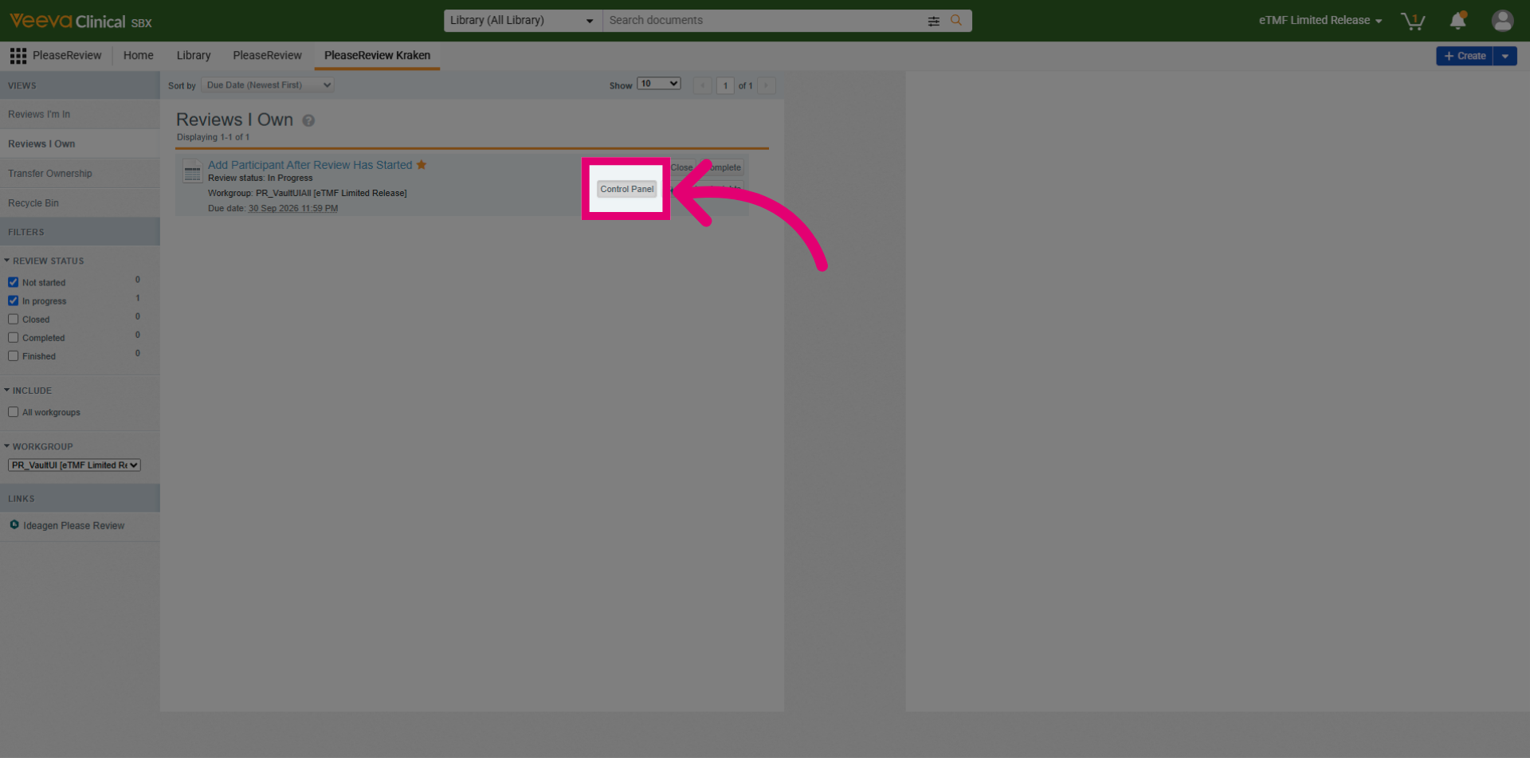Go to previous page arrow
Viewport: 1530px width, 758px height.
pyautogui.click(x=703, y=85)
